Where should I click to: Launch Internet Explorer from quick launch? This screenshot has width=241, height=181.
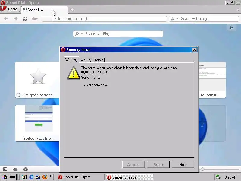tap(31, 177)
